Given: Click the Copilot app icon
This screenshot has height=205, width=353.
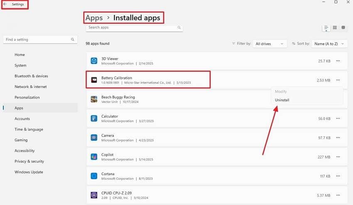Looking at the screenshot, I should pyautogui.click(x=94, y=156).
